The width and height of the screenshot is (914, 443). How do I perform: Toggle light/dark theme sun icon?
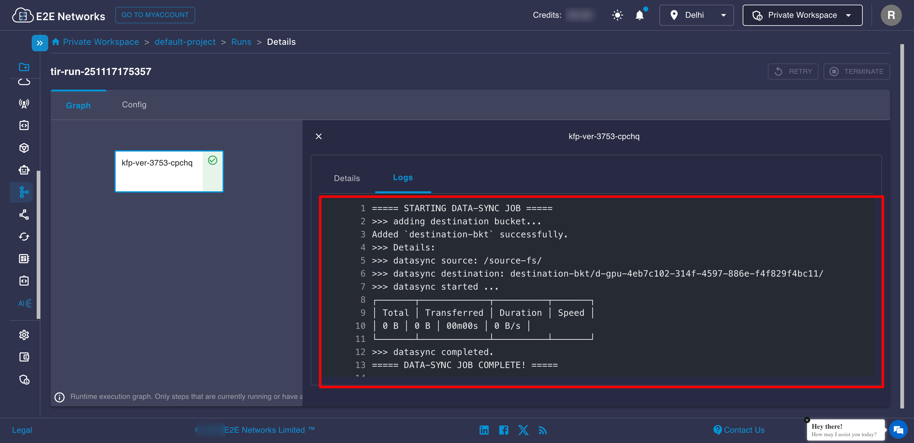pyautogui.click(x=617, y=15)
